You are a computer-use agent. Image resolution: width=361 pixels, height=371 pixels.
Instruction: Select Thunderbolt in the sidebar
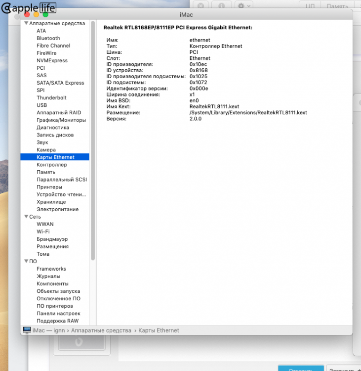point(51,97)
